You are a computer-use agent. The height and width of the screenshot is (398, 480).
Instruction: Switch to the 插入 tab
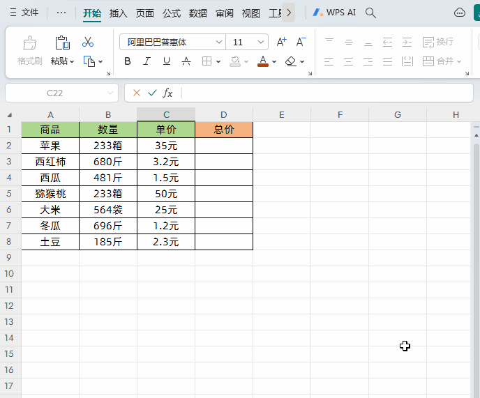pyautogui.click(x=118, y=13)
